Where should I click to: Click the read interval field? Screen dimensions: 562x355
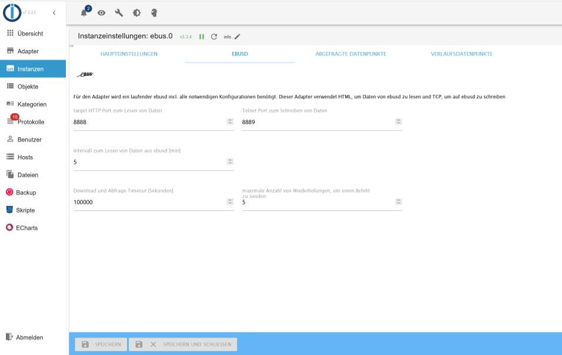[153, 162]
